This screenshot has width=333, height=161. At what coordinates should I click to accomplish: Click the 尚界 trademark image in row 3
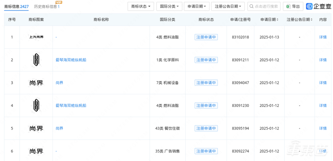pos(36,83)
